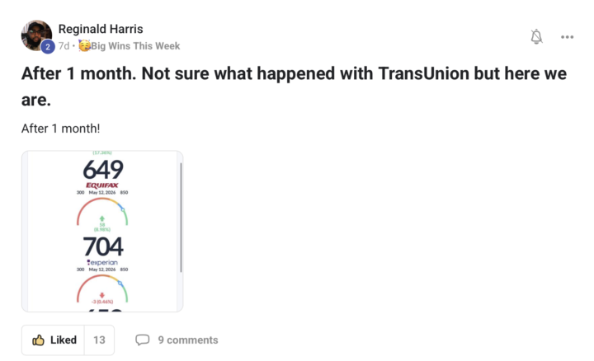Click the 7d post timestamp
The width and height of the screenshot is (594, 361).
64,46
